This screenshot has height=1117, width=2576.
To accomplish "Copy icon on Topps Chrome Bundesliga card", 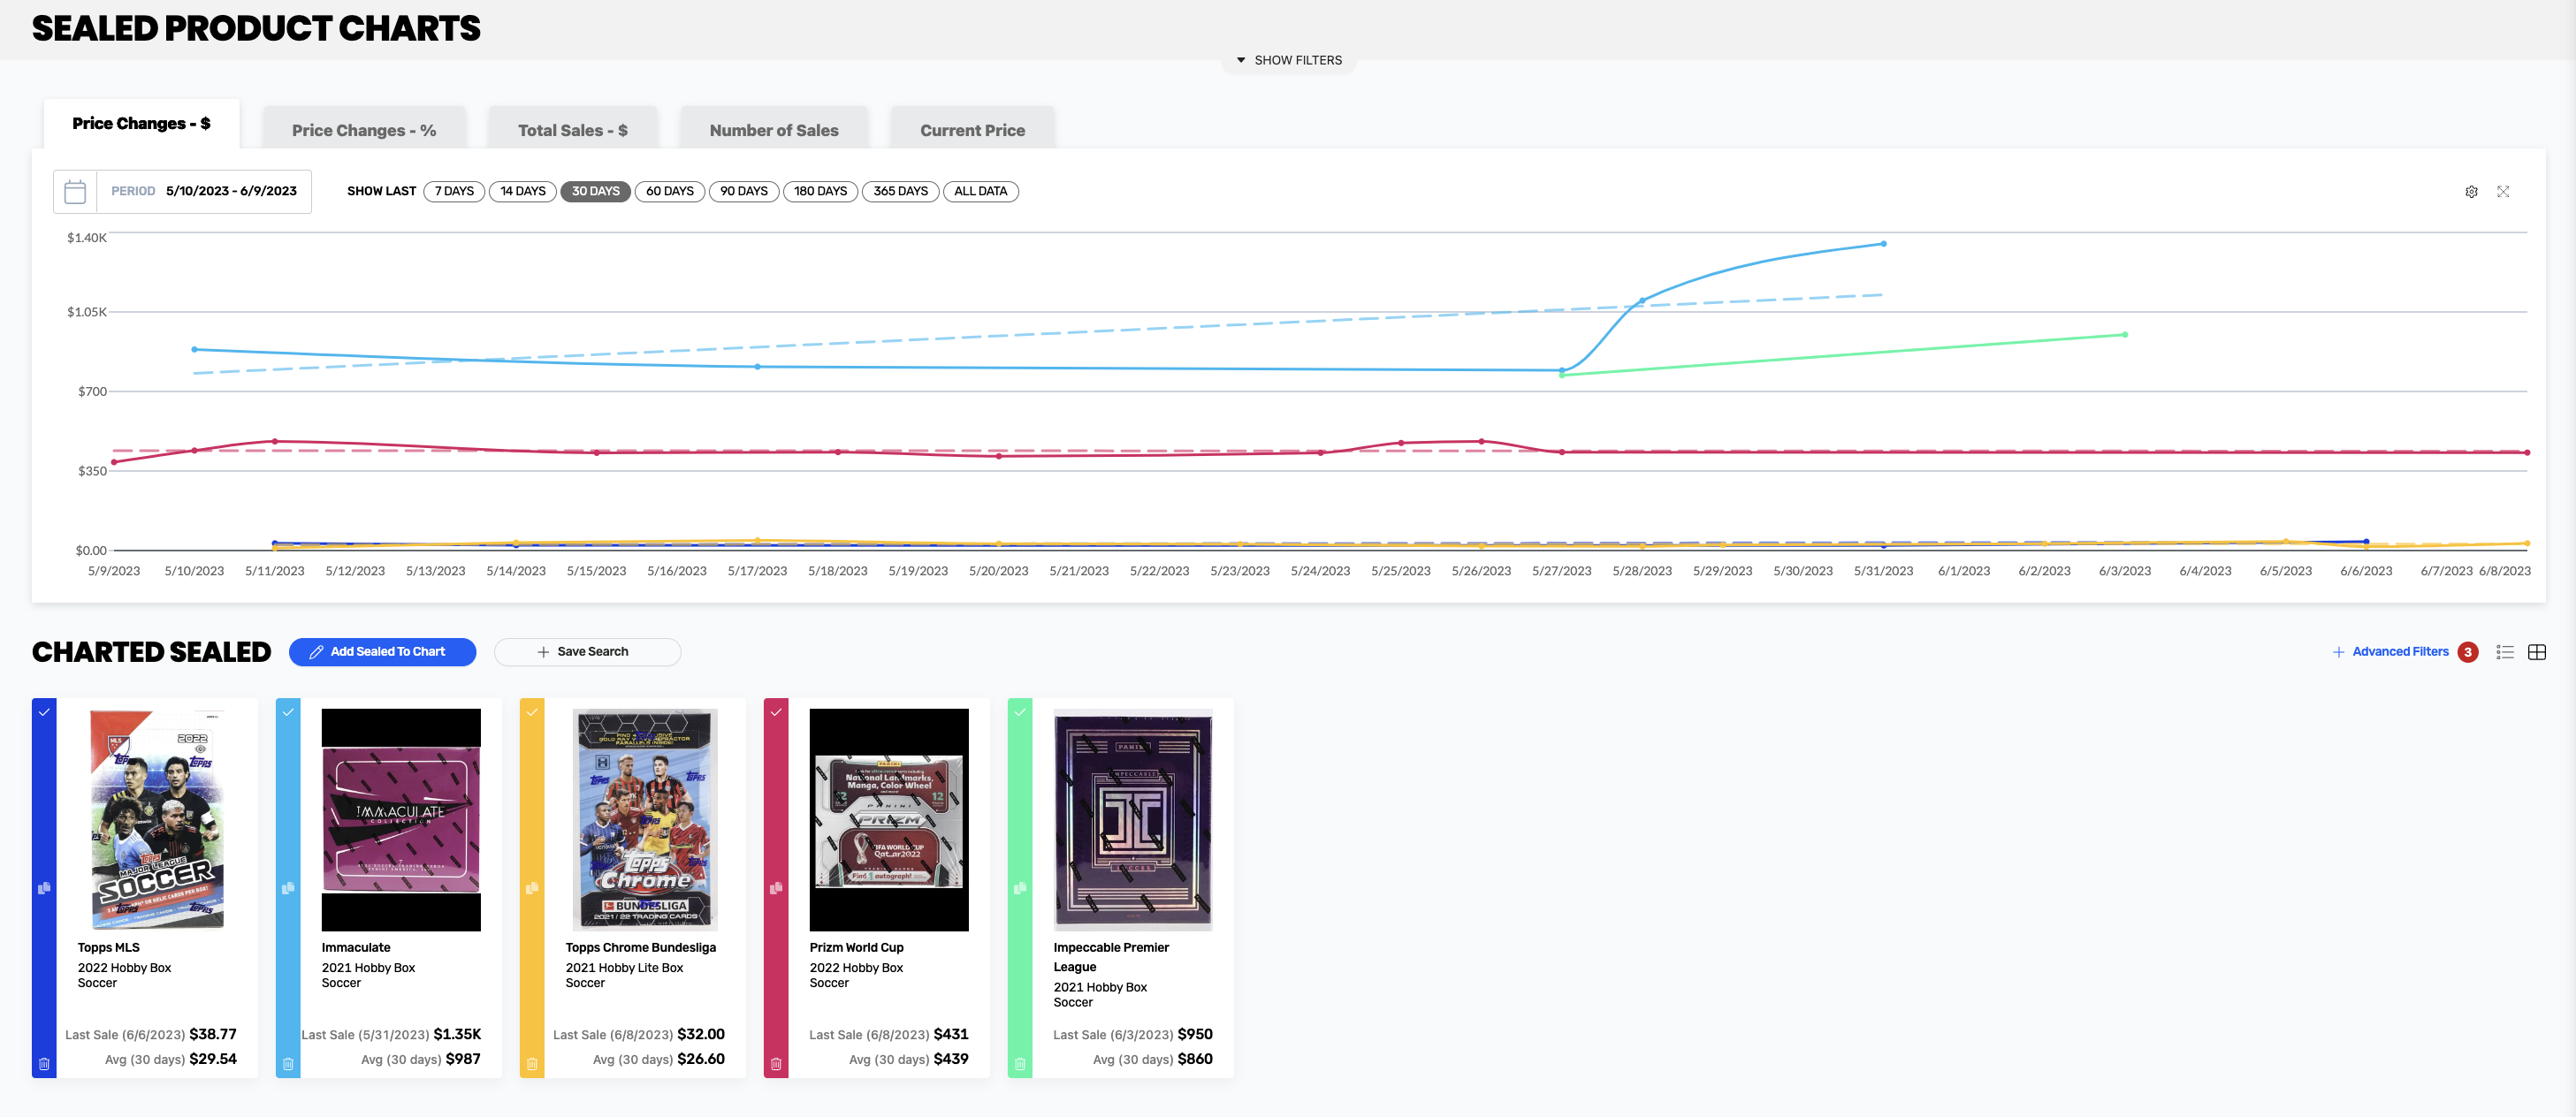I will pos(532,888).
